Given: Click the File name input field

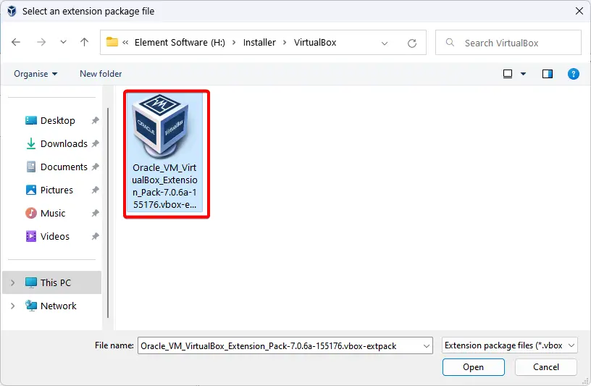Looking at the screenshot, I should pyautogui.click(x=285, y=345).
